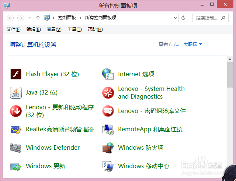Click control panel icon in address bar
Viewport: 236px width, 181px height.
(x=47, y=18)
